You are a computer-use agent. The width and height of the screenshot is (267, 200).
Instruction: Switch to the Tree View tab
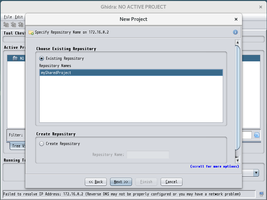[x=18, y=146]
